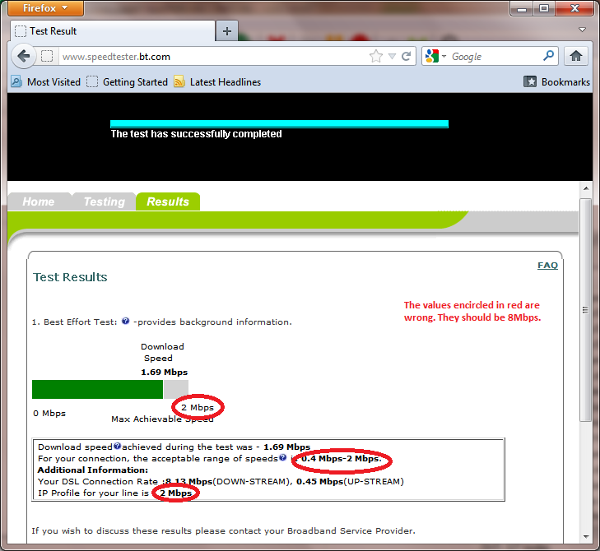Open the Firefox menu dropdown
The image size is (600, 551).
point(45,8)
